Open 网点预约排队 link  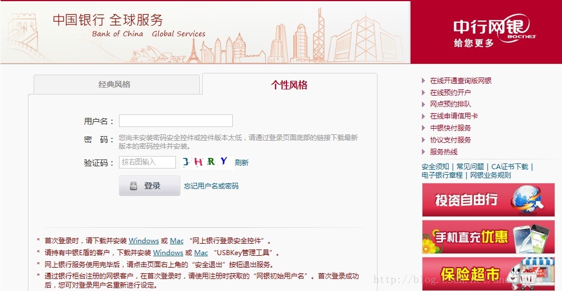pyautogui.click(x=450, y=104)
